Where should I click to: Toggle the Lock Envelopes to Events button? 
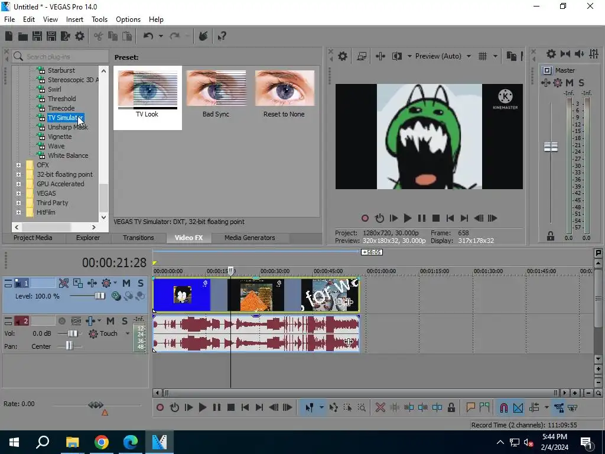coord(559,408)
